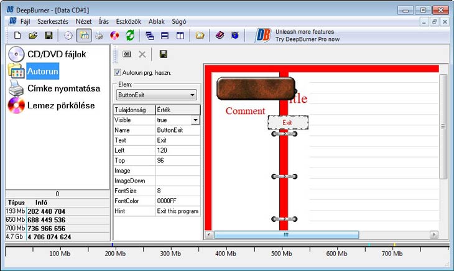Click the empty ImageDown value cell
This screenshot has width=454, height=271.
[x=177, y=181]
